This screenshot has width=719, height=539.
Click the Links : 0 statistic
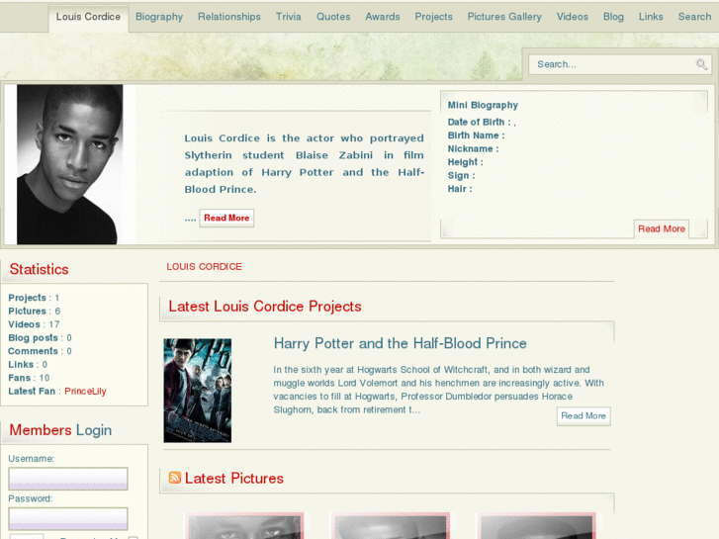(28, 364)
